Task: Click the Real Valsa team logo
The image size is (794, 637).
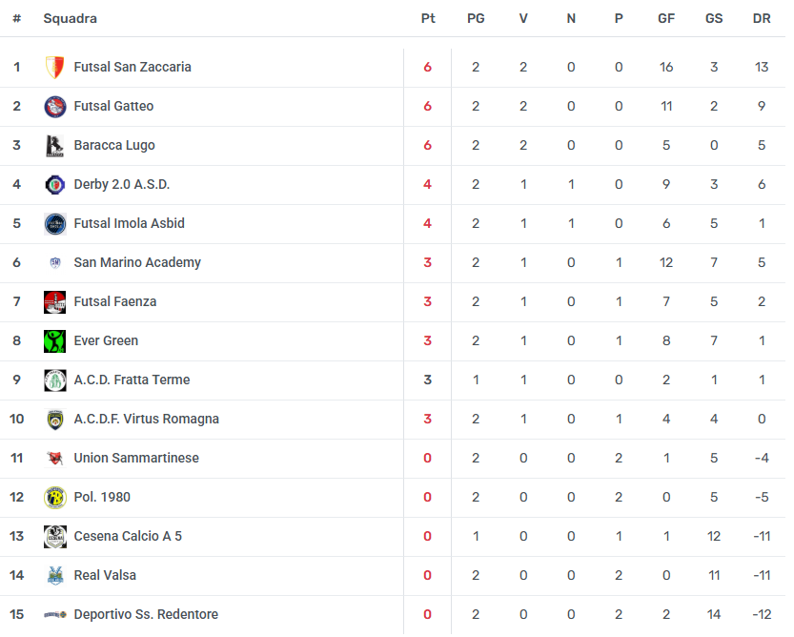Action: click(x=54, y=576)
